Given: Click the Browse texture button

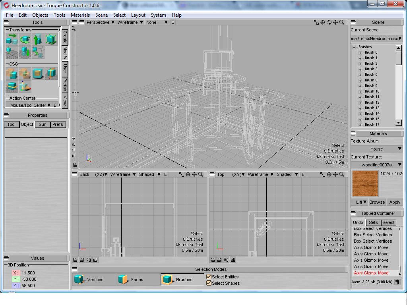Looking at the screenshot, I should (x=377, y=202).
